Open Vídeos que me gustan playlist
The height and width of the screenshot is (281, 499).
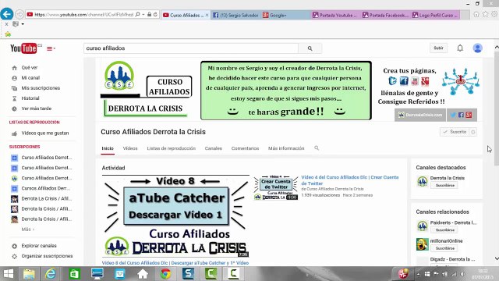pyautogui.click(x=45, y=133)
